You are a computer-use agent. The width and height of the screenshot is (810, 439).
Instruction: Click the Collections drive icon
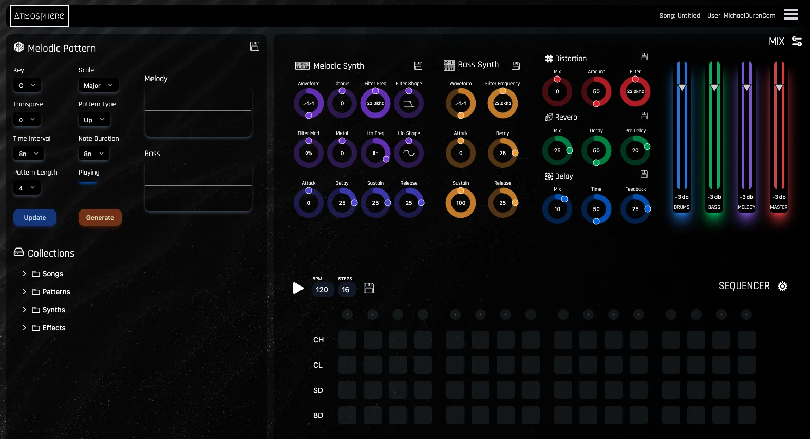[x=18, y=252]
